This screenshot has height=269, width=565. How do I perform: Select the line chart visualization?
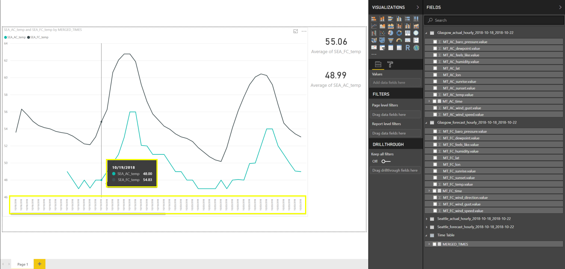[374, 26]
